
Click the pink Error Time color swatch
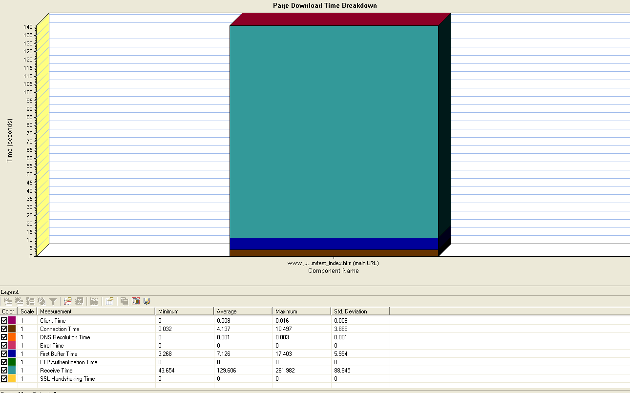tap(12, 345)
